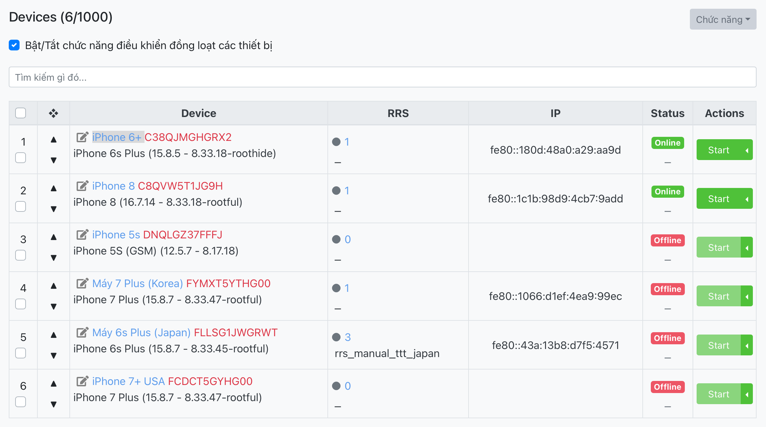The width and height of the screenshot is (766, 427).
Task: Click RRS count 3 for Máy 6s Plus
Action: pyautogui.click(x=348, y=337)
